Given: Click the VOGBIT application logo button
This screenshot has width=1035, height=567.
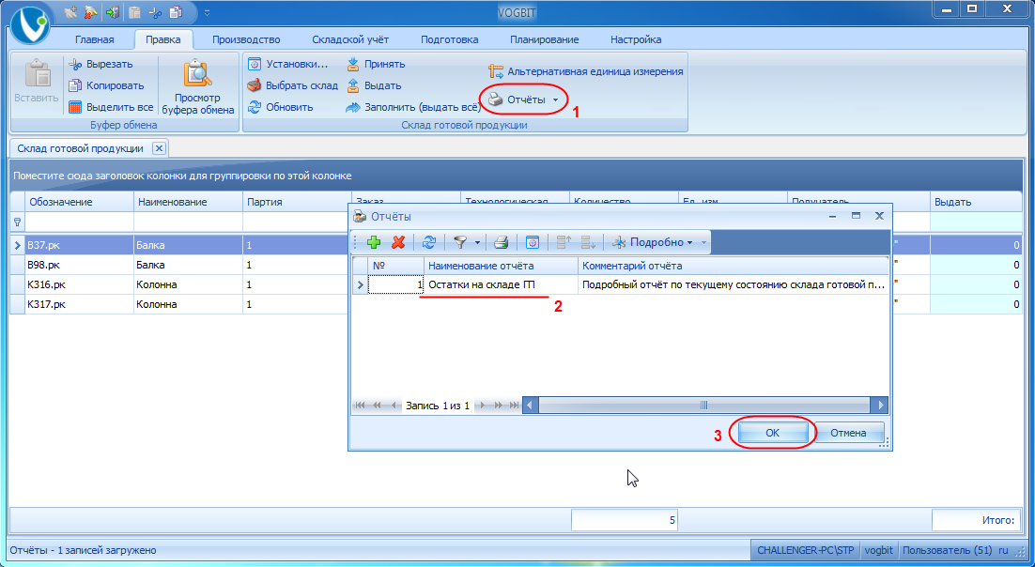Looking at the screenshot, I should point(30,25).
